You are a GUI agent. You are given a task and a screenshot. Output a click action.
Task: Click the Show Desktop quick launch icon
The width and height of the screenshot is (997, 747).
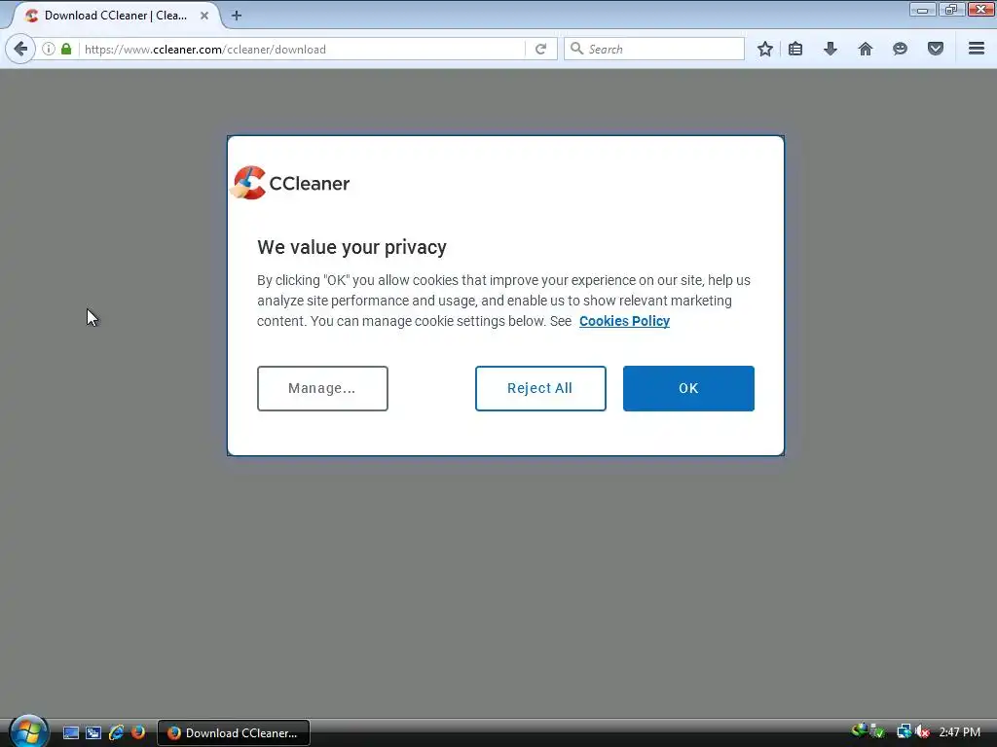[x=70, y=733]
